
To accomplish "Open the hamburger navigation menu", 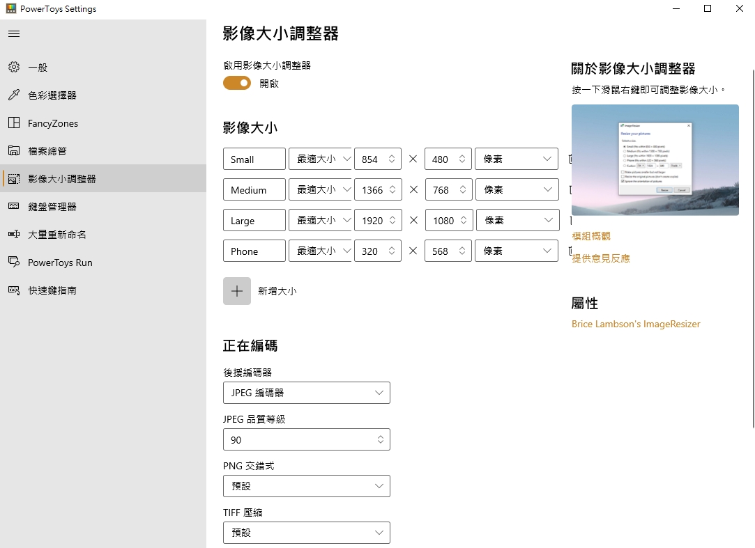I will 14,33.
